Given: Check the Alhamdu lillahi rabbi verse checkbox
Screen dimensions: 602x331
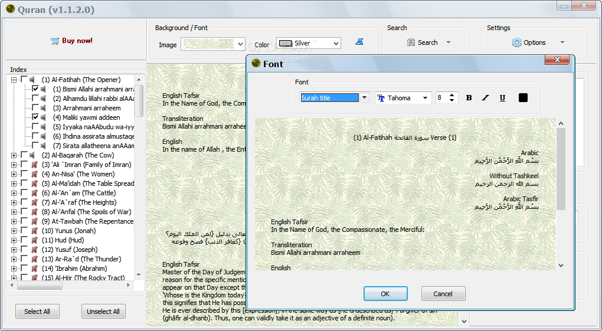Looking at the screenshot, I should click(35, 99).
